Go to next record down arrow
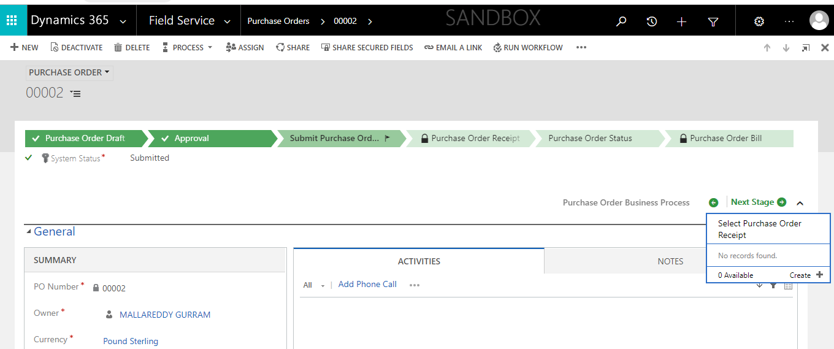This screenshot has width=834, height=349. coord(786,48)
